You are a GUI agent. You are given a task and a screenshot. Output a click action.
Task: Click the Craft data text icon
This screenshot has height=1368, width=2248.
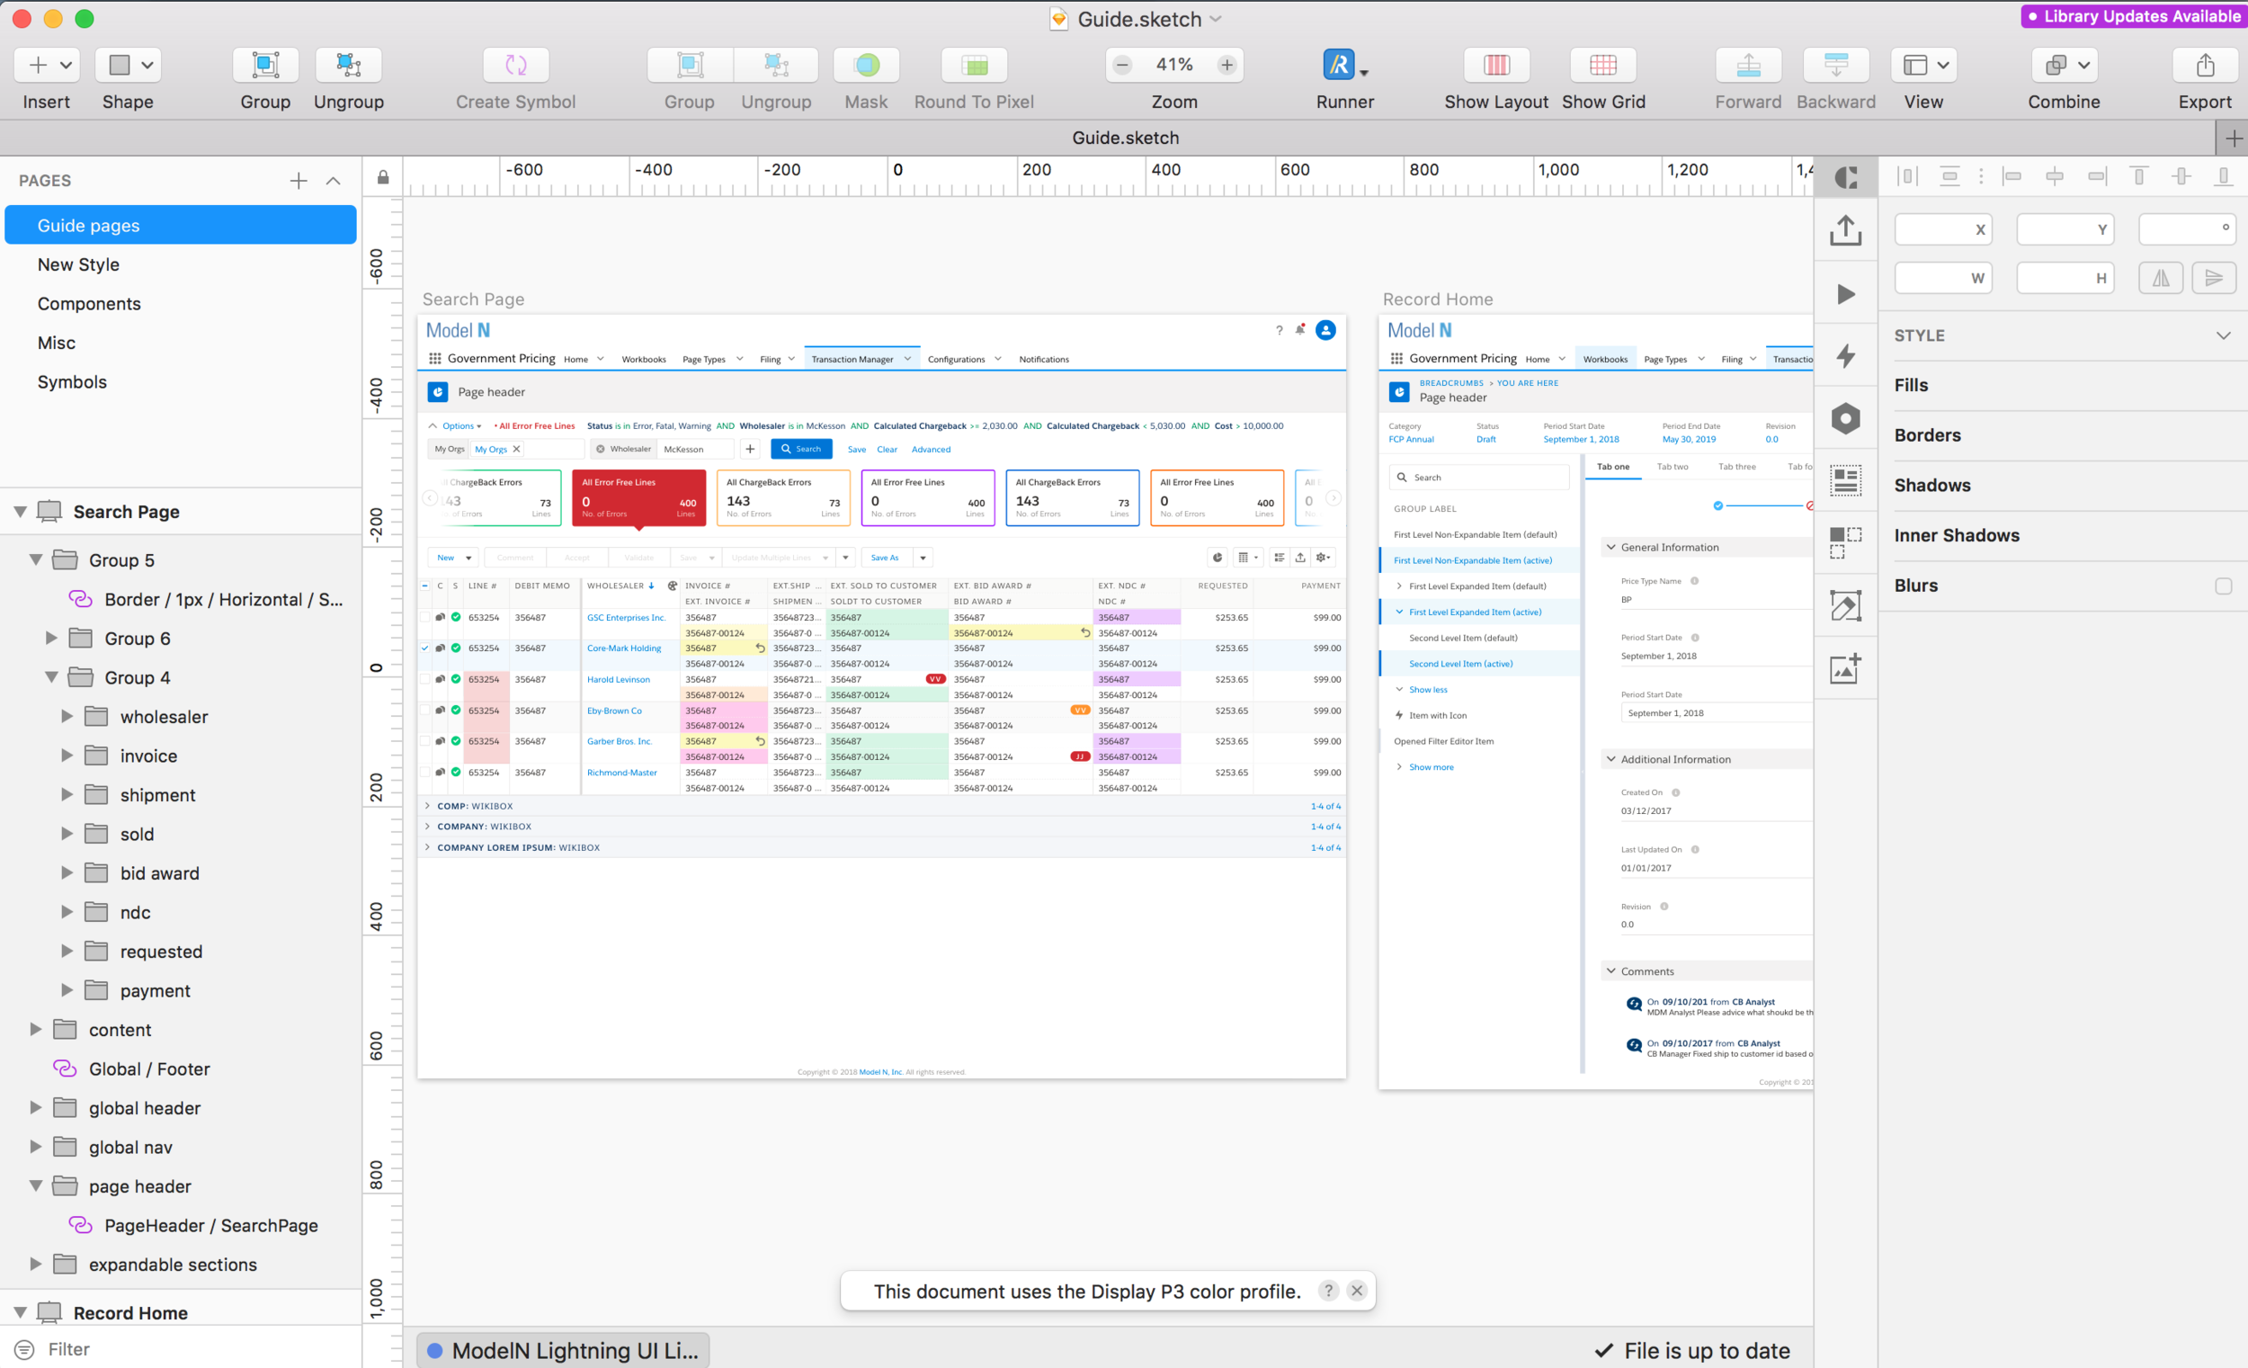(x=1846, y=480)
